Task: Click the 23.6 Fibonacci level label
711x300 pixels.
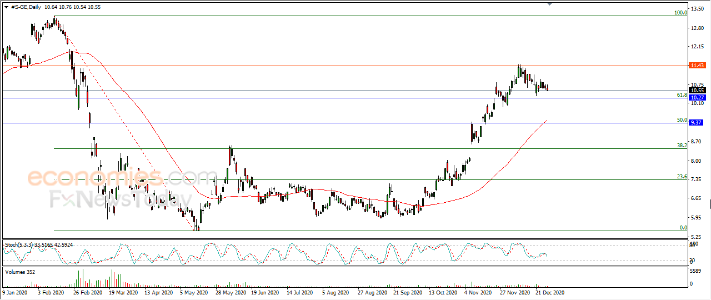Action: (x=682, y=177)
